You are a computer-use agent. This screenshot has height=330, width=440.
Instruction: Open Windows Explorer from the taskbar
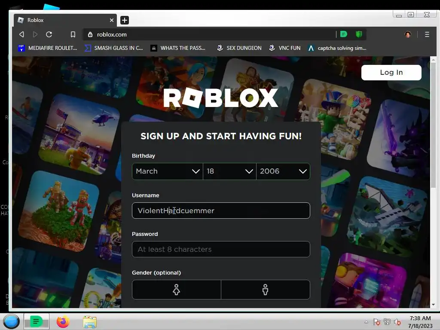pos(90,322)
